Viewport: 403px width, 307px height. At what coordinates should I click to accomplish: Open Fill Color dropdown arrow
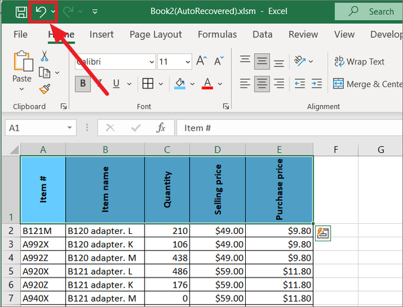192,84
